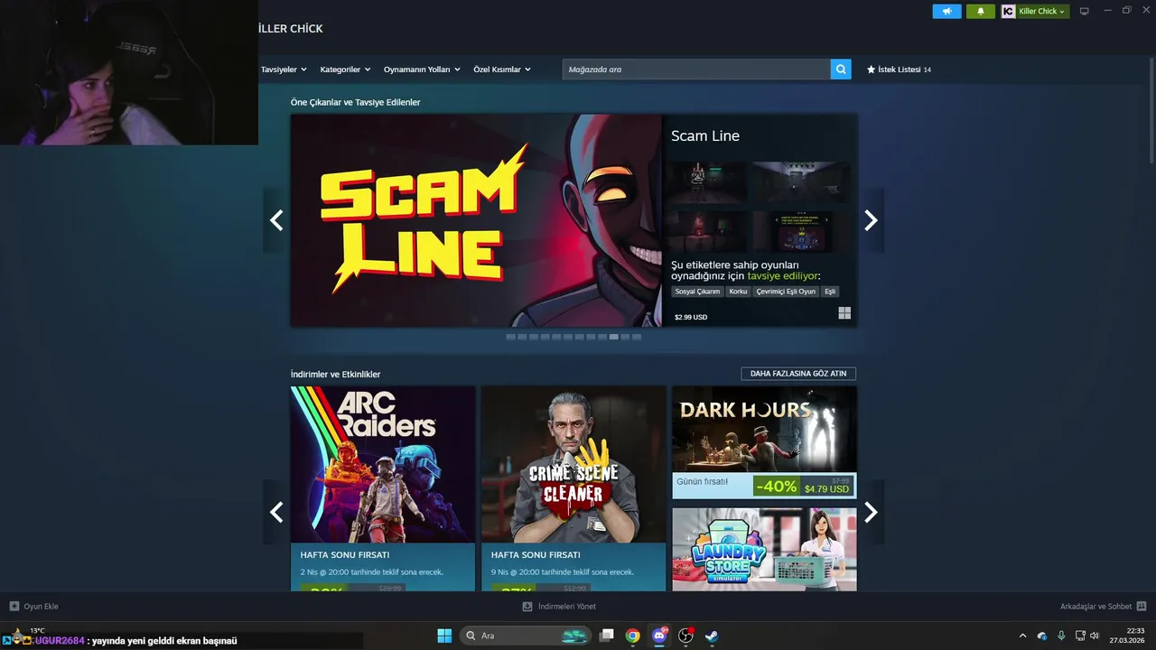
Task: Open the Scam Line featured banner
Action: pos(476,220)
